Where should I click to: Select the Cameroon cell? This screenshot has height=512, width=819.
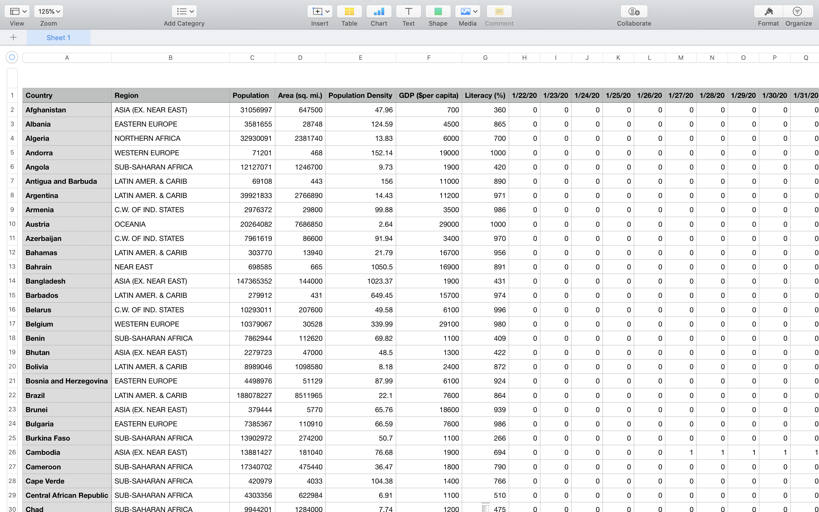pos(67,466)
